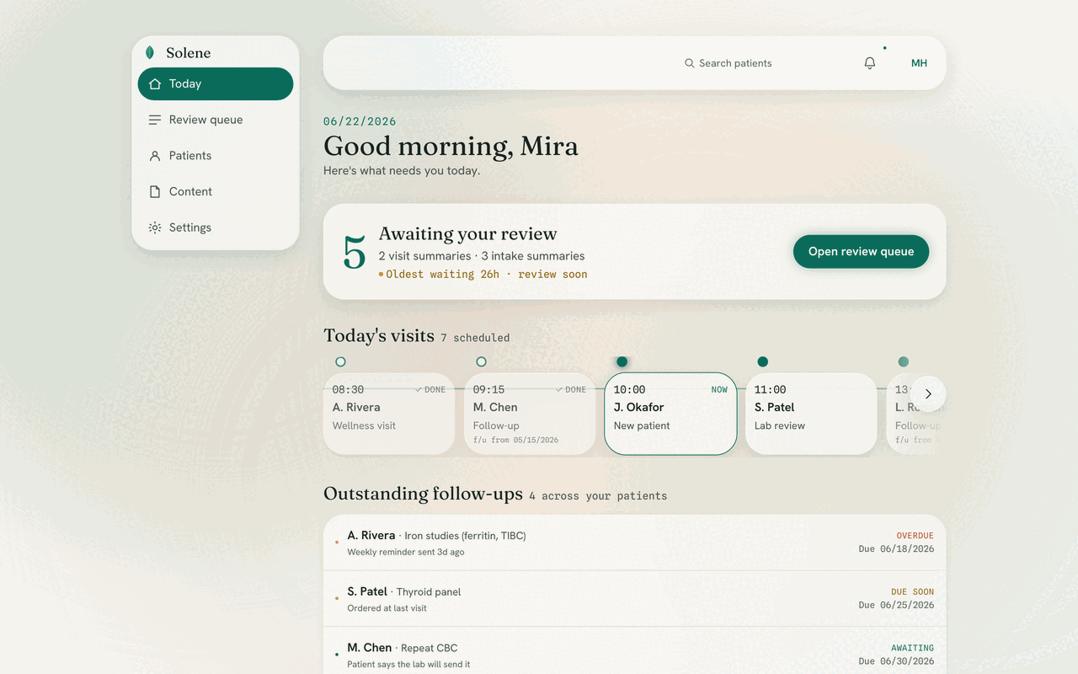The image size is (1078, 674).
Task: Click the Awaiting your review heading
Action: (x=467, y=233)
